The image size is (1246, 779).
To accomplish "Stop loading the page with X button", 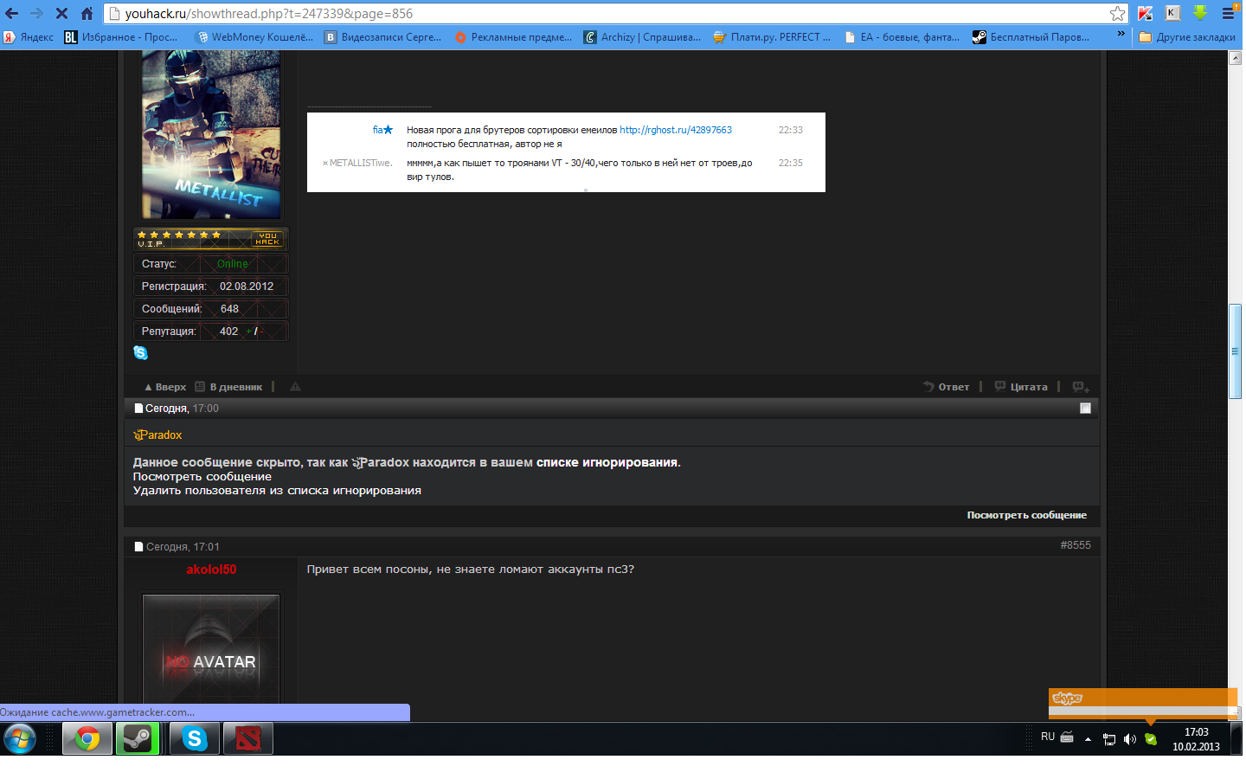I will [61, 13].
